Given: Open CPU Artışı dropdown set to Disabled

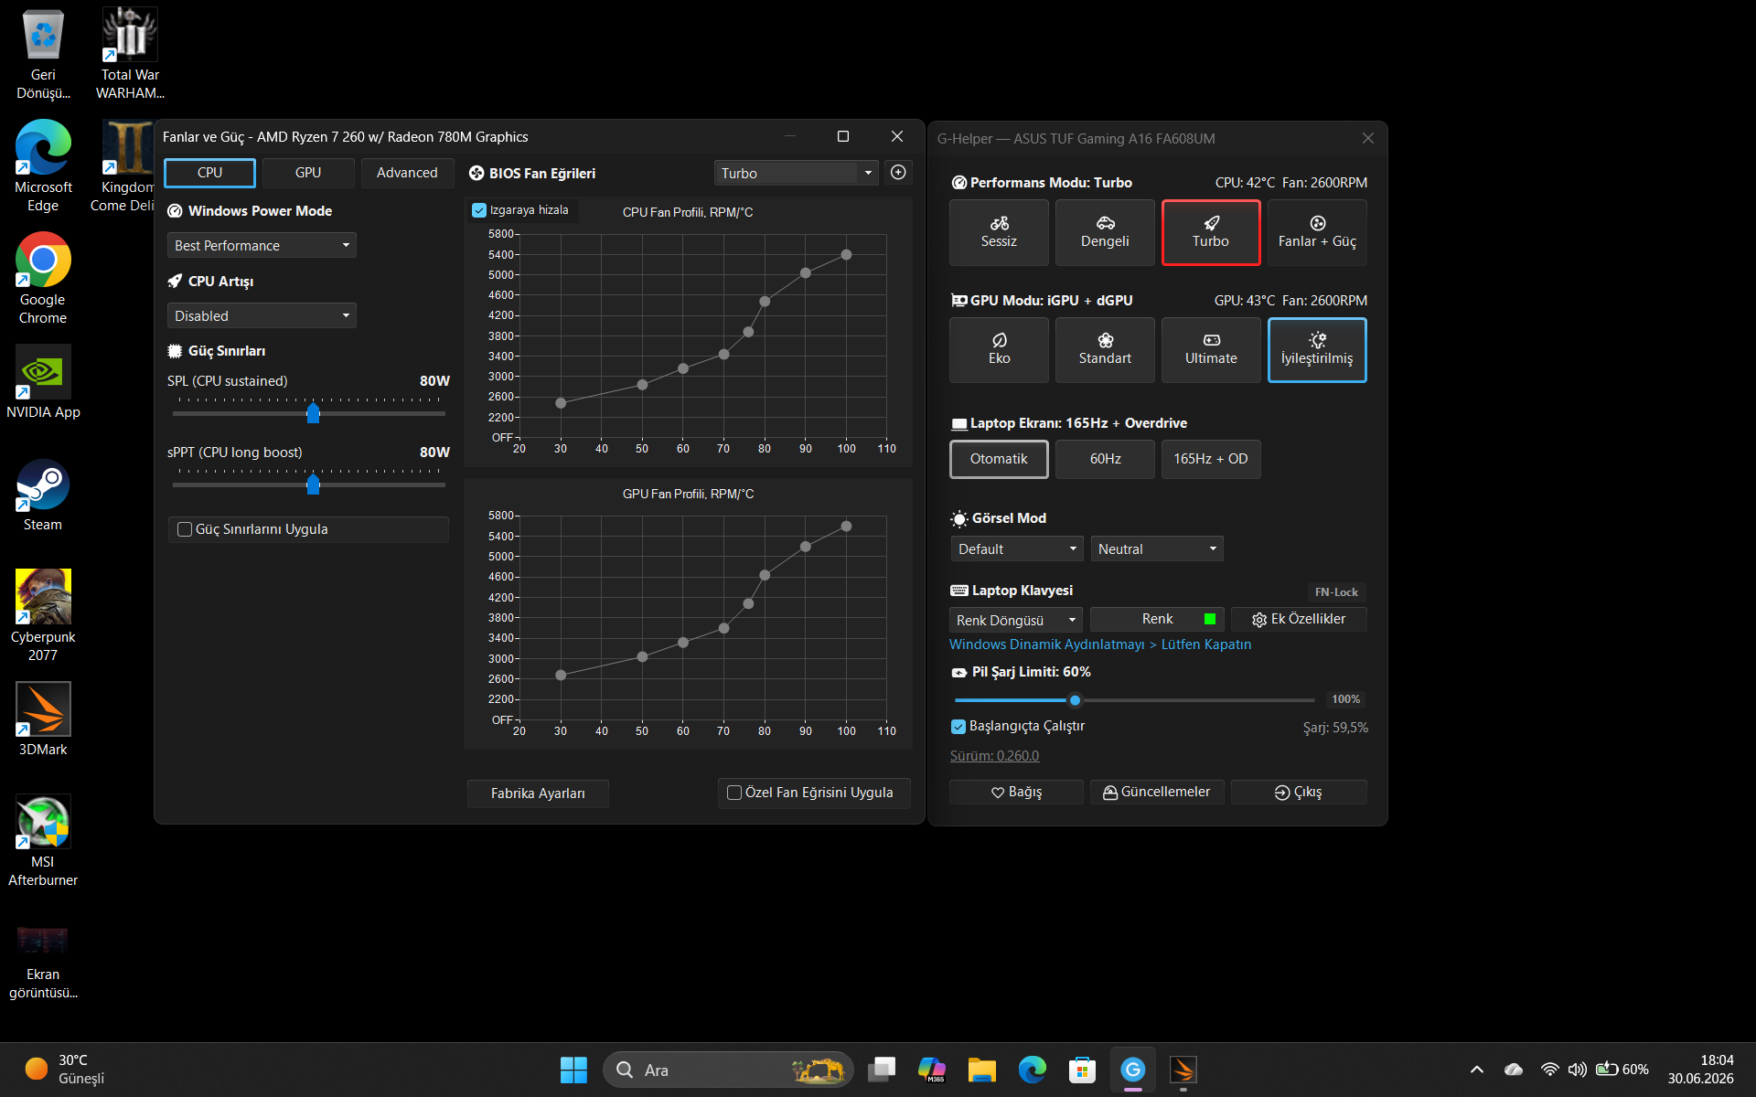Looking at the screenshot, I should [x=262, y=315].
